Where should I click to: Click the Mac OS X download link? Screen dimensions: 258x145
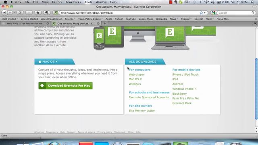[135, 79]
